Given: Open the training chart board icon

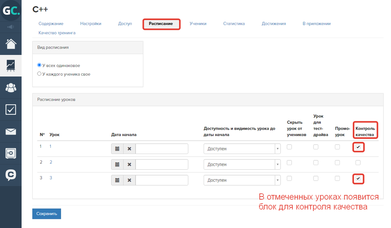Looking at the screenshot, I should (11, 66).
